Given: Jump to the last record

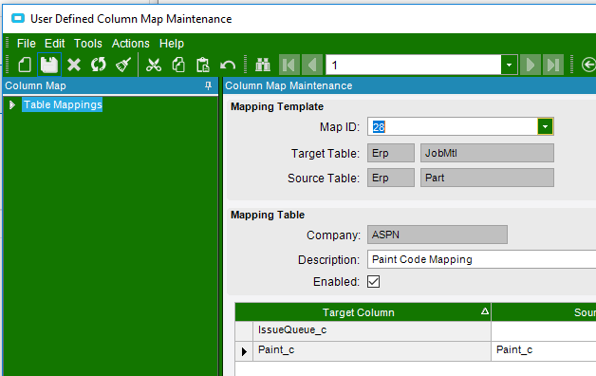Looking at the screenshot, I should click(x=553, y=65).
